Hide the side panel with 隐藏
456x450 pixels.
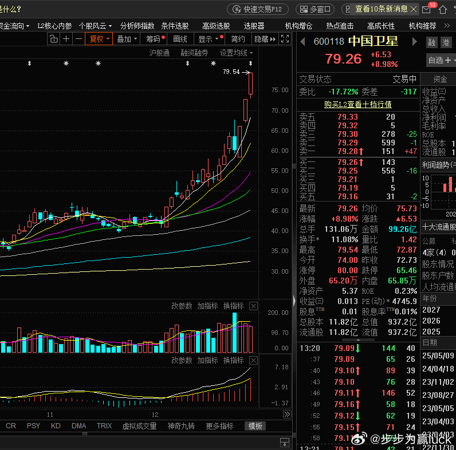pos(265,39)
